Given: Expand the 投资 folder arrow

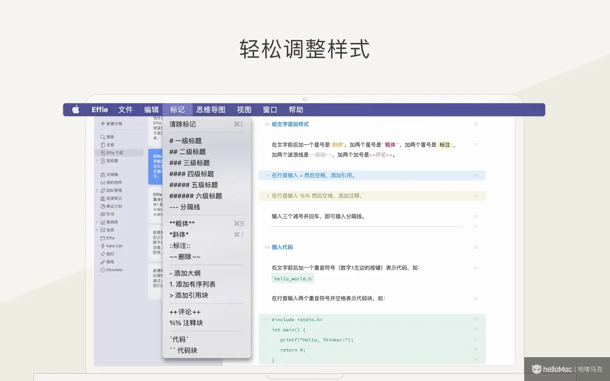Looking at the screenshot, I should click(x=97, y=230).
